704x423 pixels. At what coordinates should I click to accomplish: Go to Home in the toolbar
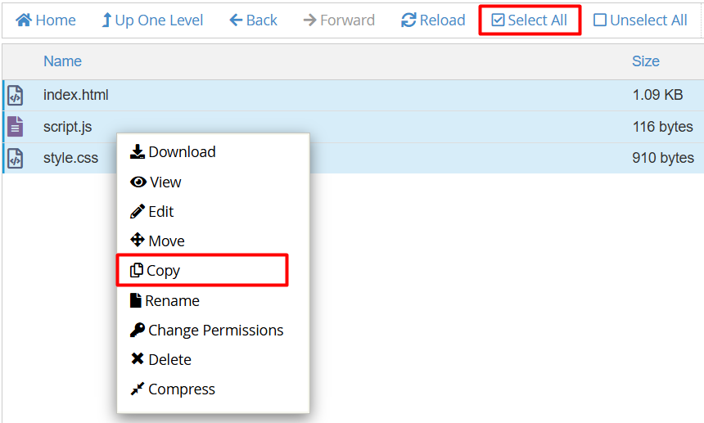[56, 20]
